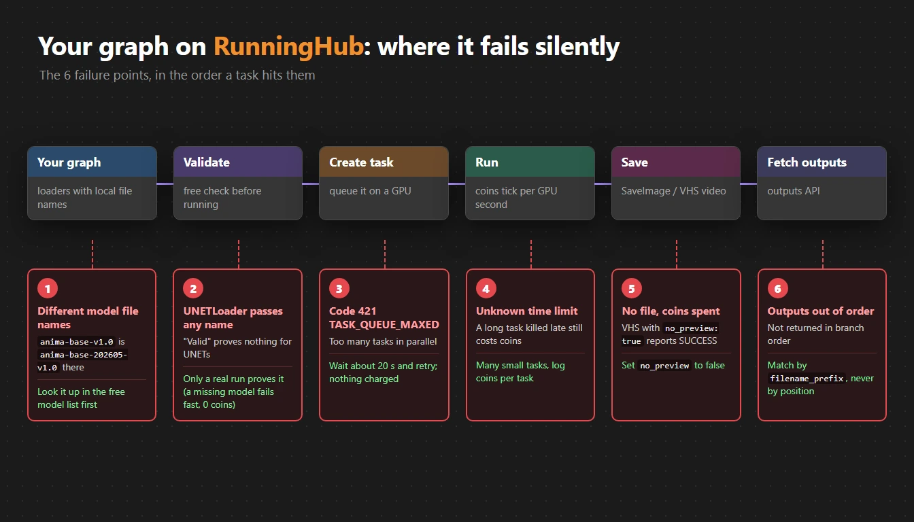Click "A long task killed late still costs coins"
This screenshot has width=914, height=522.
pos(529,334)
